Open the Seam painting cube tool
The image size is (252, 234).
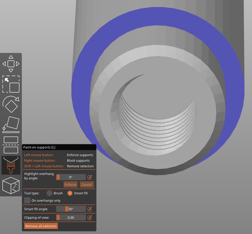[11, 185]
